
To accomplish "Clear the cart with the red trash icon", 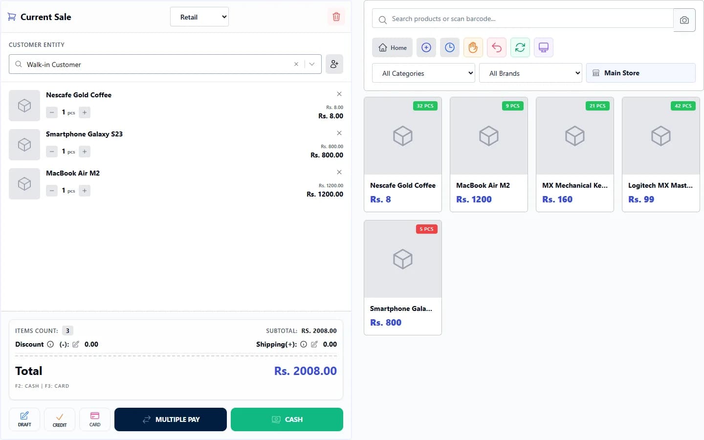I will 336,17.
